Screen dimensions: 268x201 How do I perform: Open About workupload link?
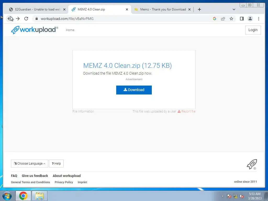67,176
